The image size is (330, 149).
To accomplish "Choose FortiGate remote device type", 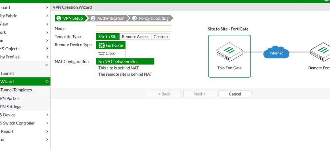I will click(111, 45).
